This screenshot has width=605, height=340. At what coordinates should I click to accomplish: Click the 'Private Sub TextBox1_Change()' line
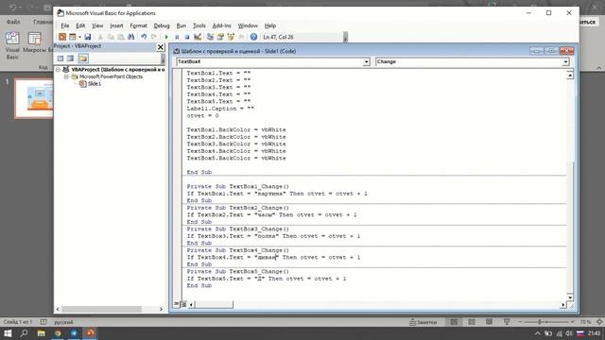click(237, 187)
